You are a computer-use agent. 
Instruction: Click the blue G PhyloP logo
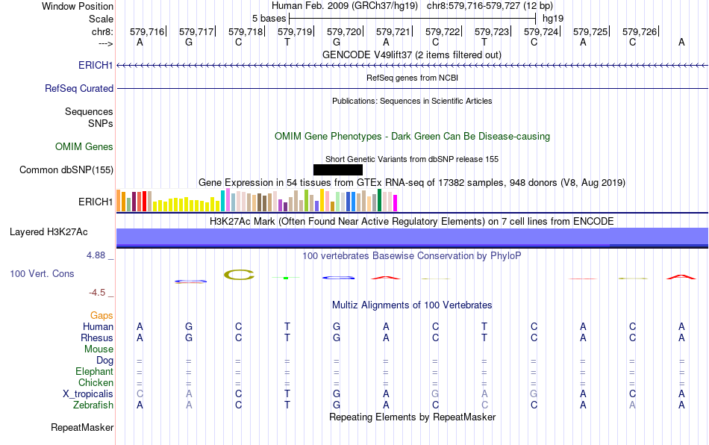pyautogui.click(x=338, y=277)
